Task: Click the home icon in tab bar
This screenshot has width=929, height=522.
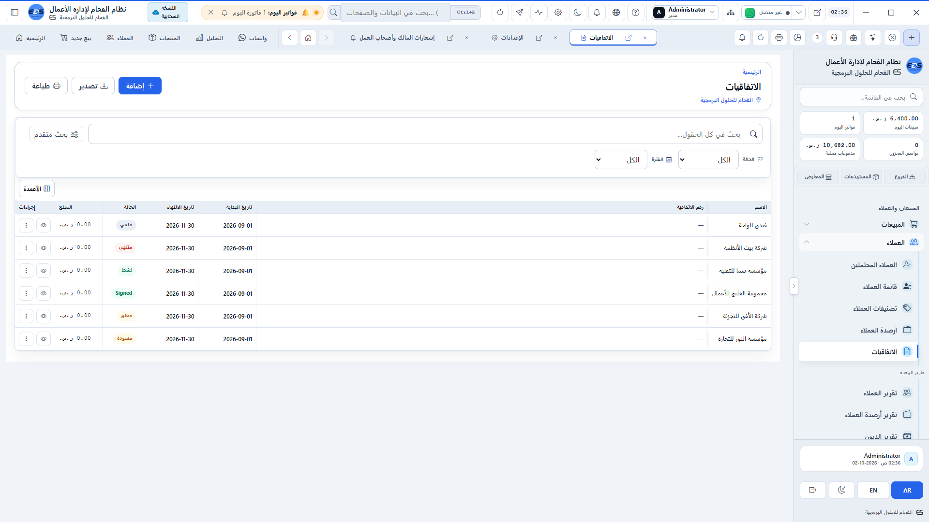Action: [308, 38]
